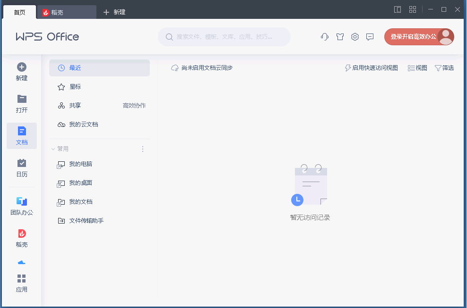Open 我的桌面 shortcut
Image resolution: width=467 pixels, height=308 pixels.
point(99,183)
